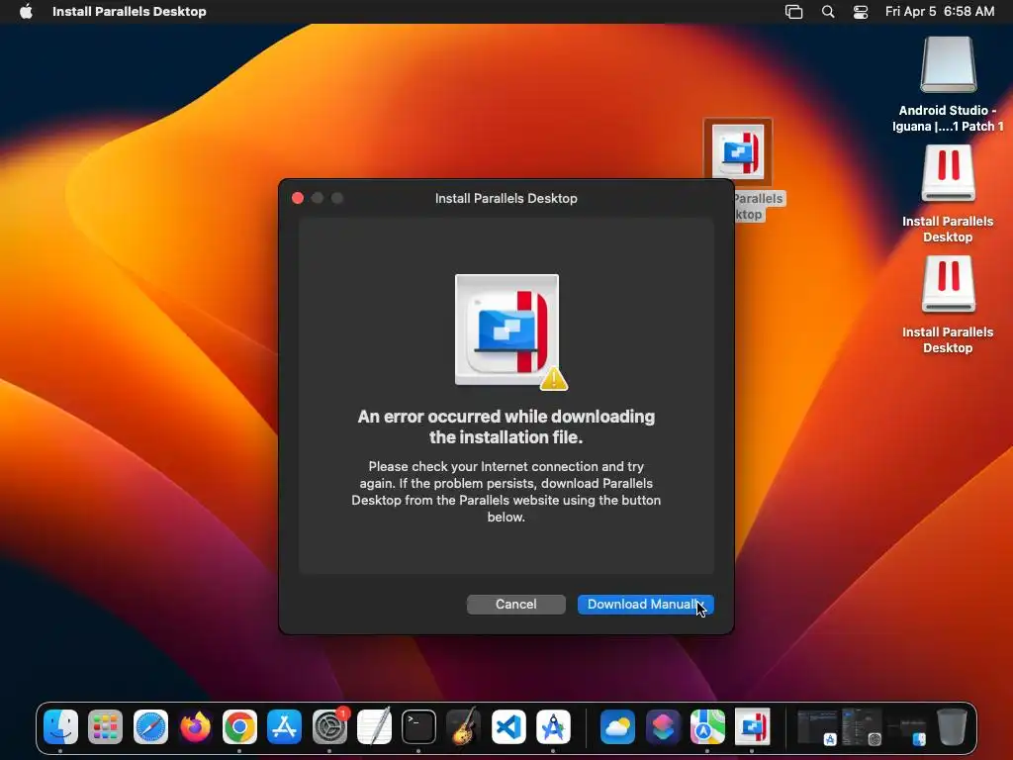Open the Install Parallels Desktop app menu
The height and width of the screenshot is (760, 1013).
pyautogui.click(x=130, y=12)
